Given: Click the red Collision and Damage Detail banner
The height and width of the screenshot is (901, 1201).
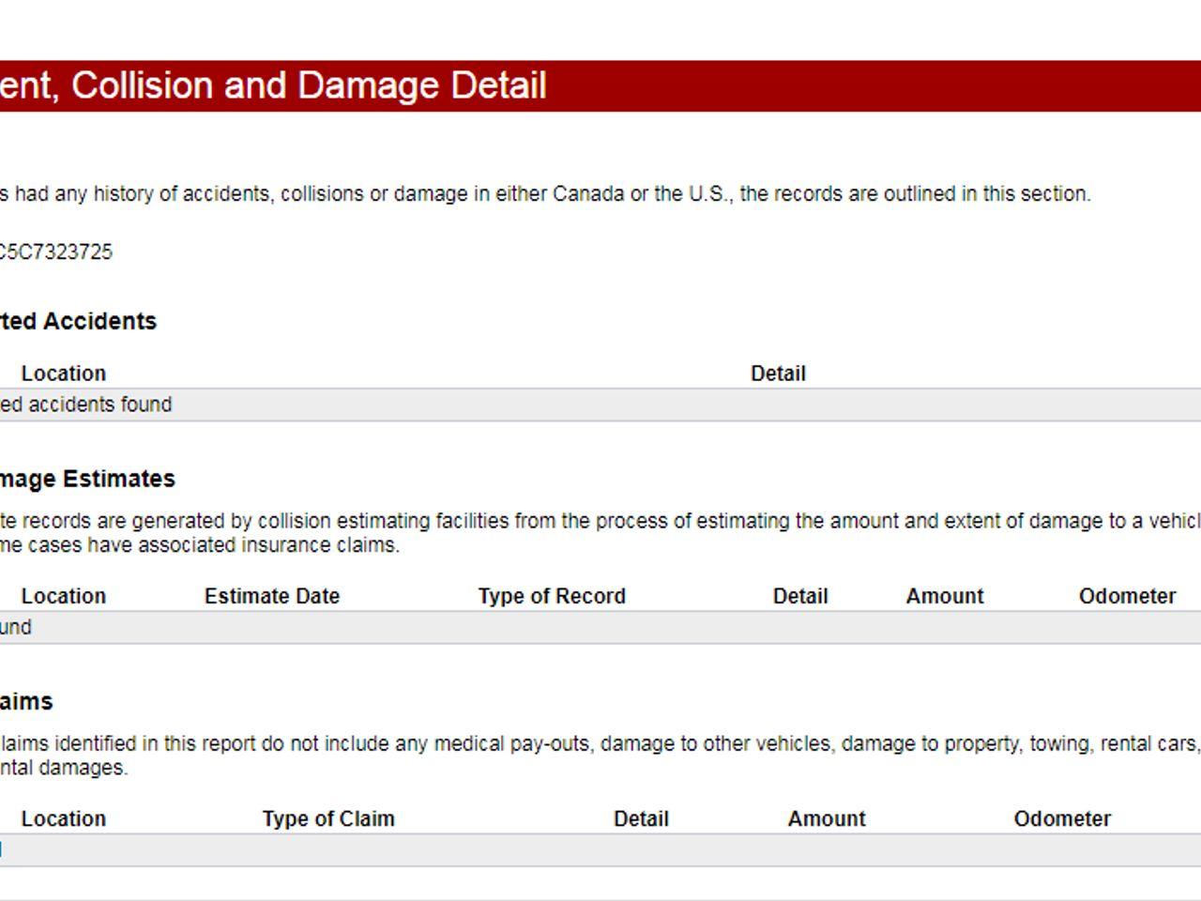Looking at the screenshot, I should click(x=600, y=86).
